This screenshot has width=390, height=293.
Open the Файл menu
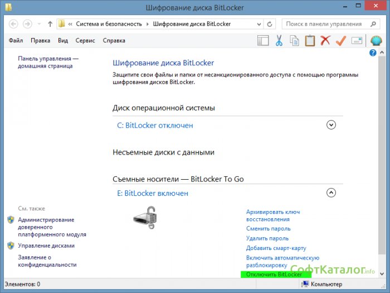[x=16, y=41]
